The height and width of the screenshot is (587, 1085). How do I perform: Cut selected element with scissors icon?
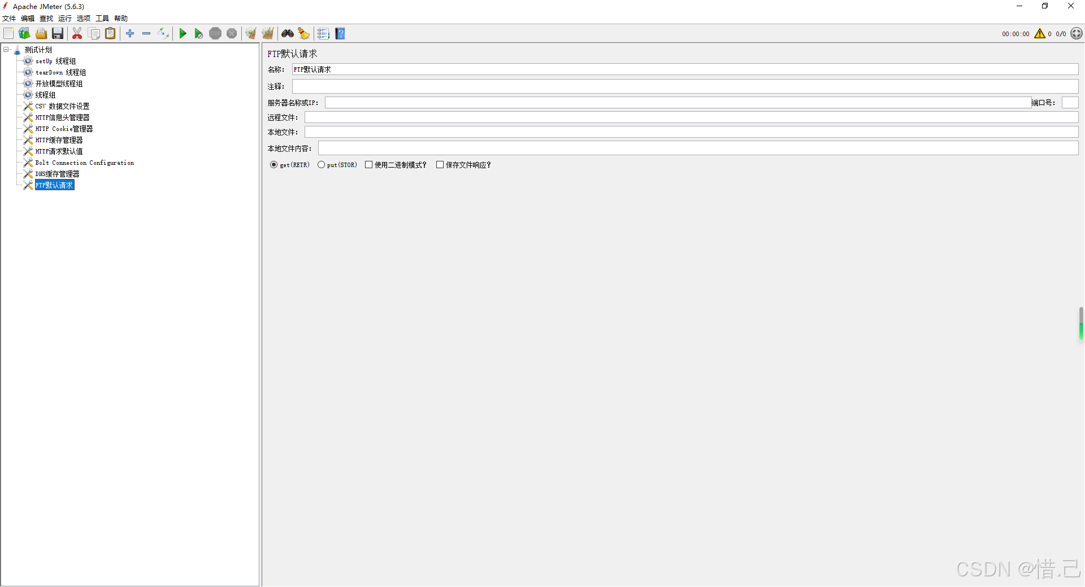tap(77, 34)
